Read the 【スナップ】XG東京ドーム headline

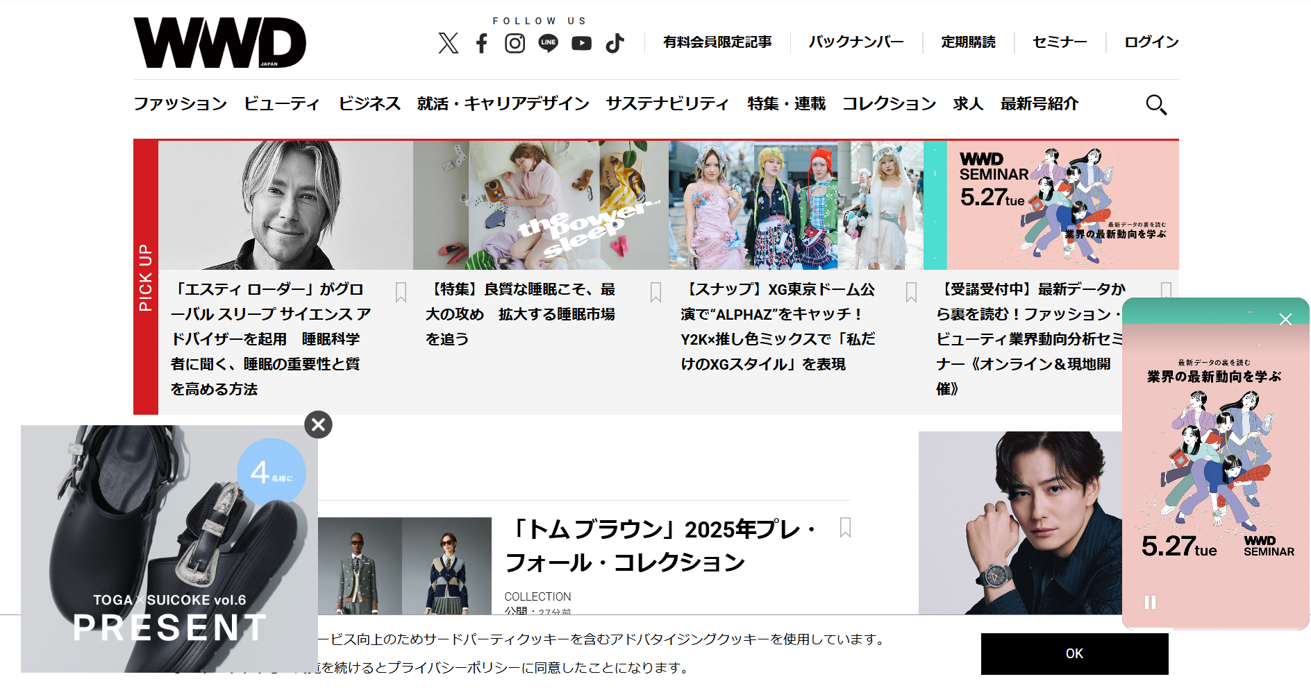[779, 327]
